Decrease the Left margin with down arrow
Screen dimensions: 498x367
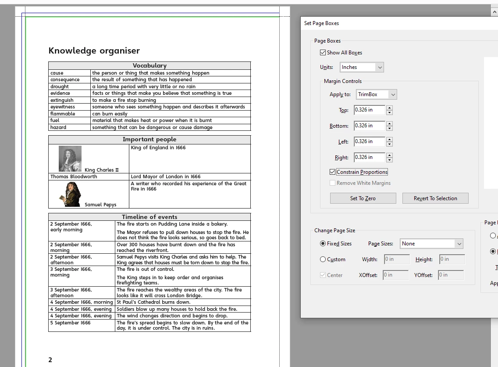click(x=390, y=144)
